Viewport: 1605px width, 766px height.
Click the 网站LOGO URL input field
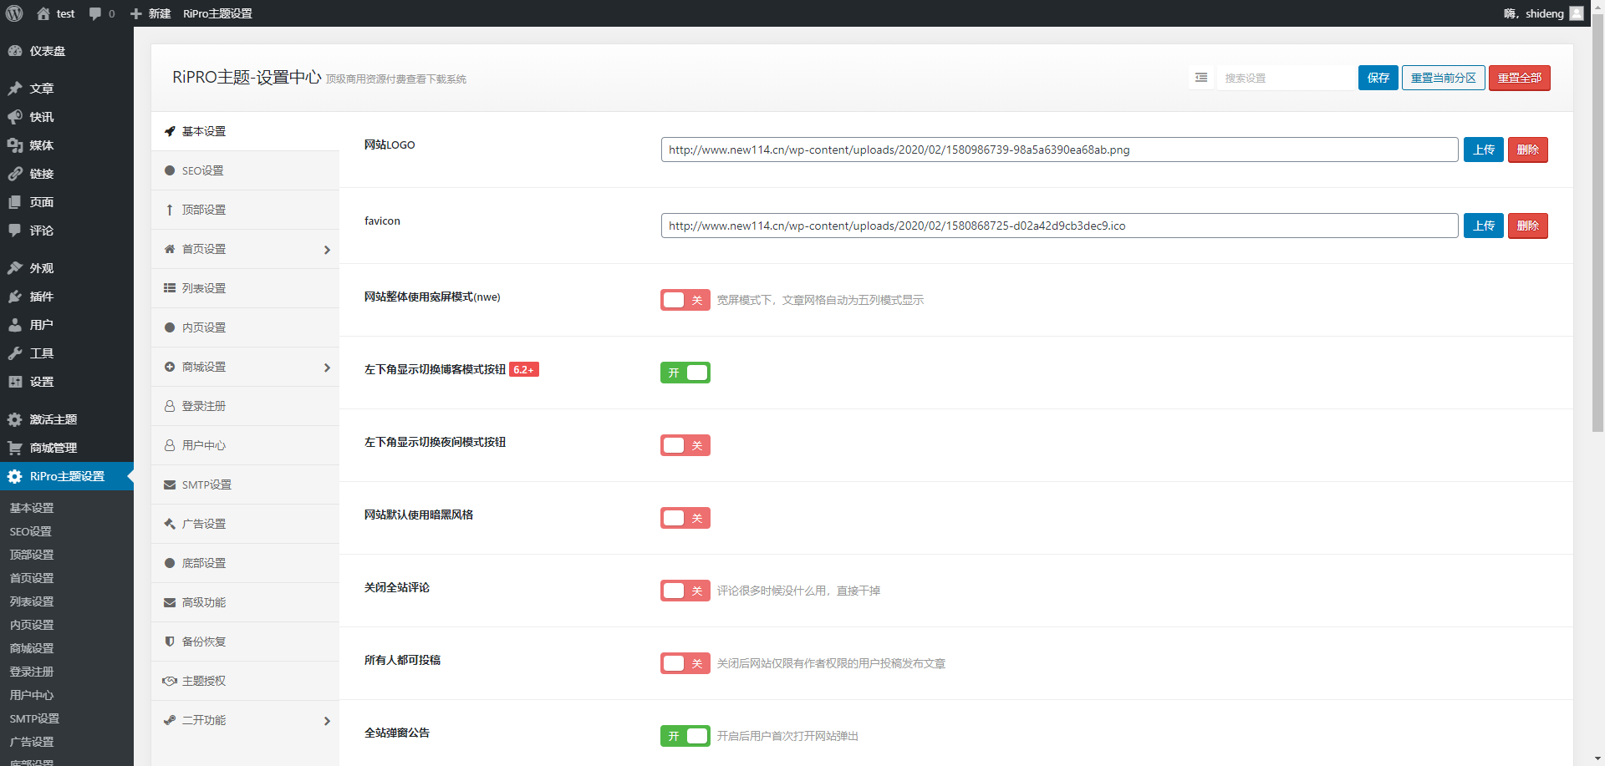1060,150
